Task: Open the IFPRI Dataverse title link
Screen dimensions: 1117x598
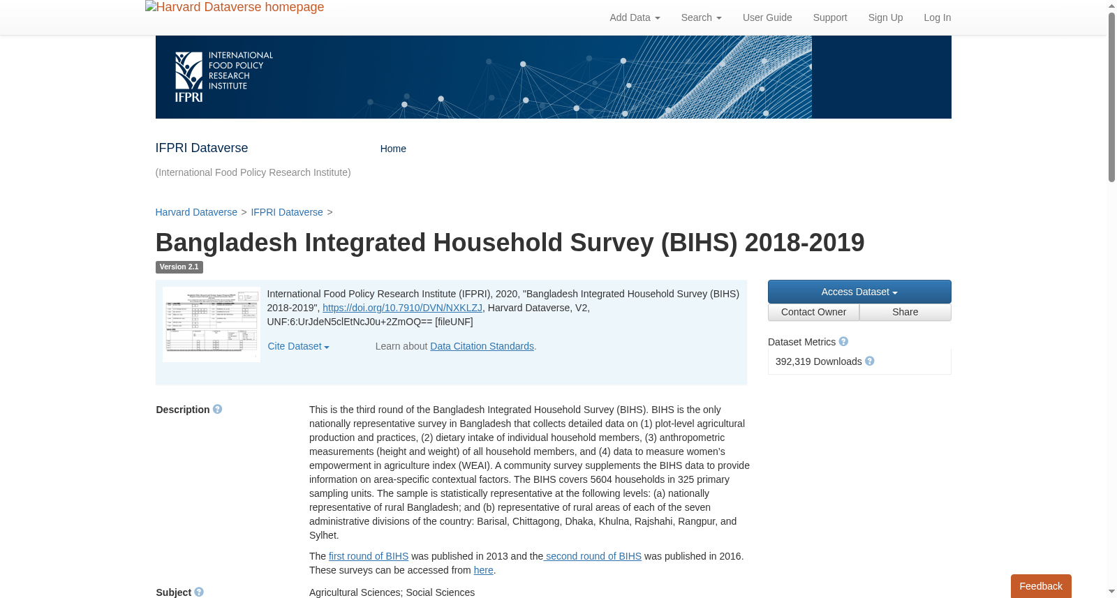Action: click(202, 148)
